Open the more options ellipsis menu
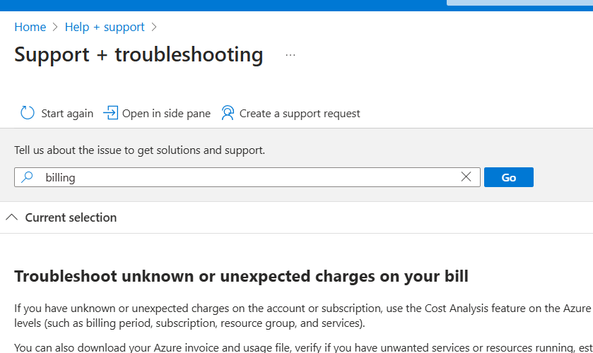Viewport: 593px width, 353px height. (290, 55)
